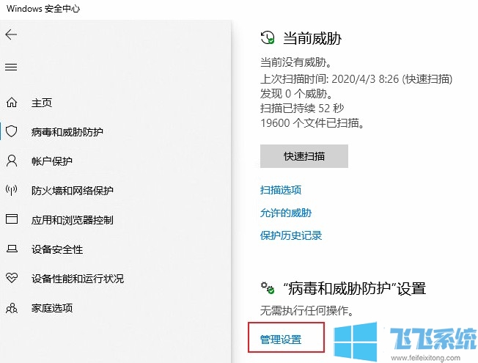Open the 扫描选项 link
Screen dimensions: 478x363
coord(281,190)
